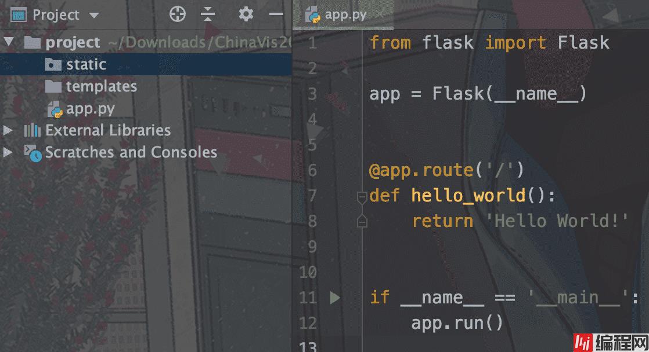This screenshot has height=352, width=649.
Task: Switch to the app.py editor tab
Action: [x=344, y=14]
